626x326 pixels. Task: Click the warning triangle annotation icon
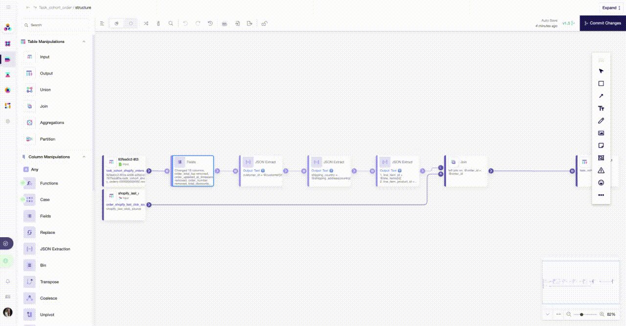[601, 170]
